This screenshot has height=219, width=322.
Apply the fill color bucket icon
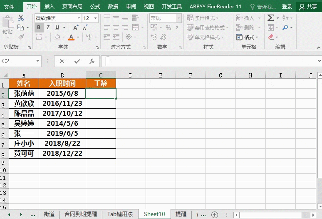tap(57, 37)
